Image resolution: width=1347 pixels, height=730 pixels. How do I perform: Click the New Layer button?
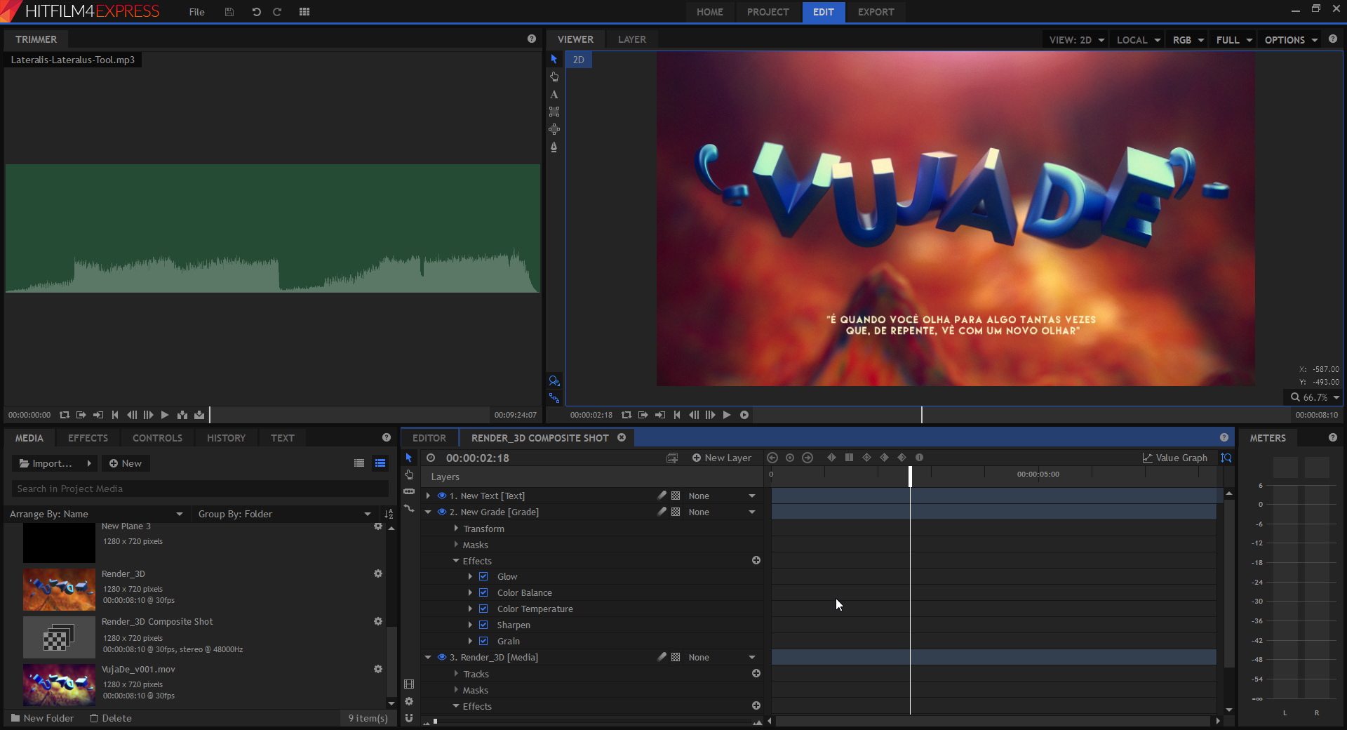pos(721,458)
